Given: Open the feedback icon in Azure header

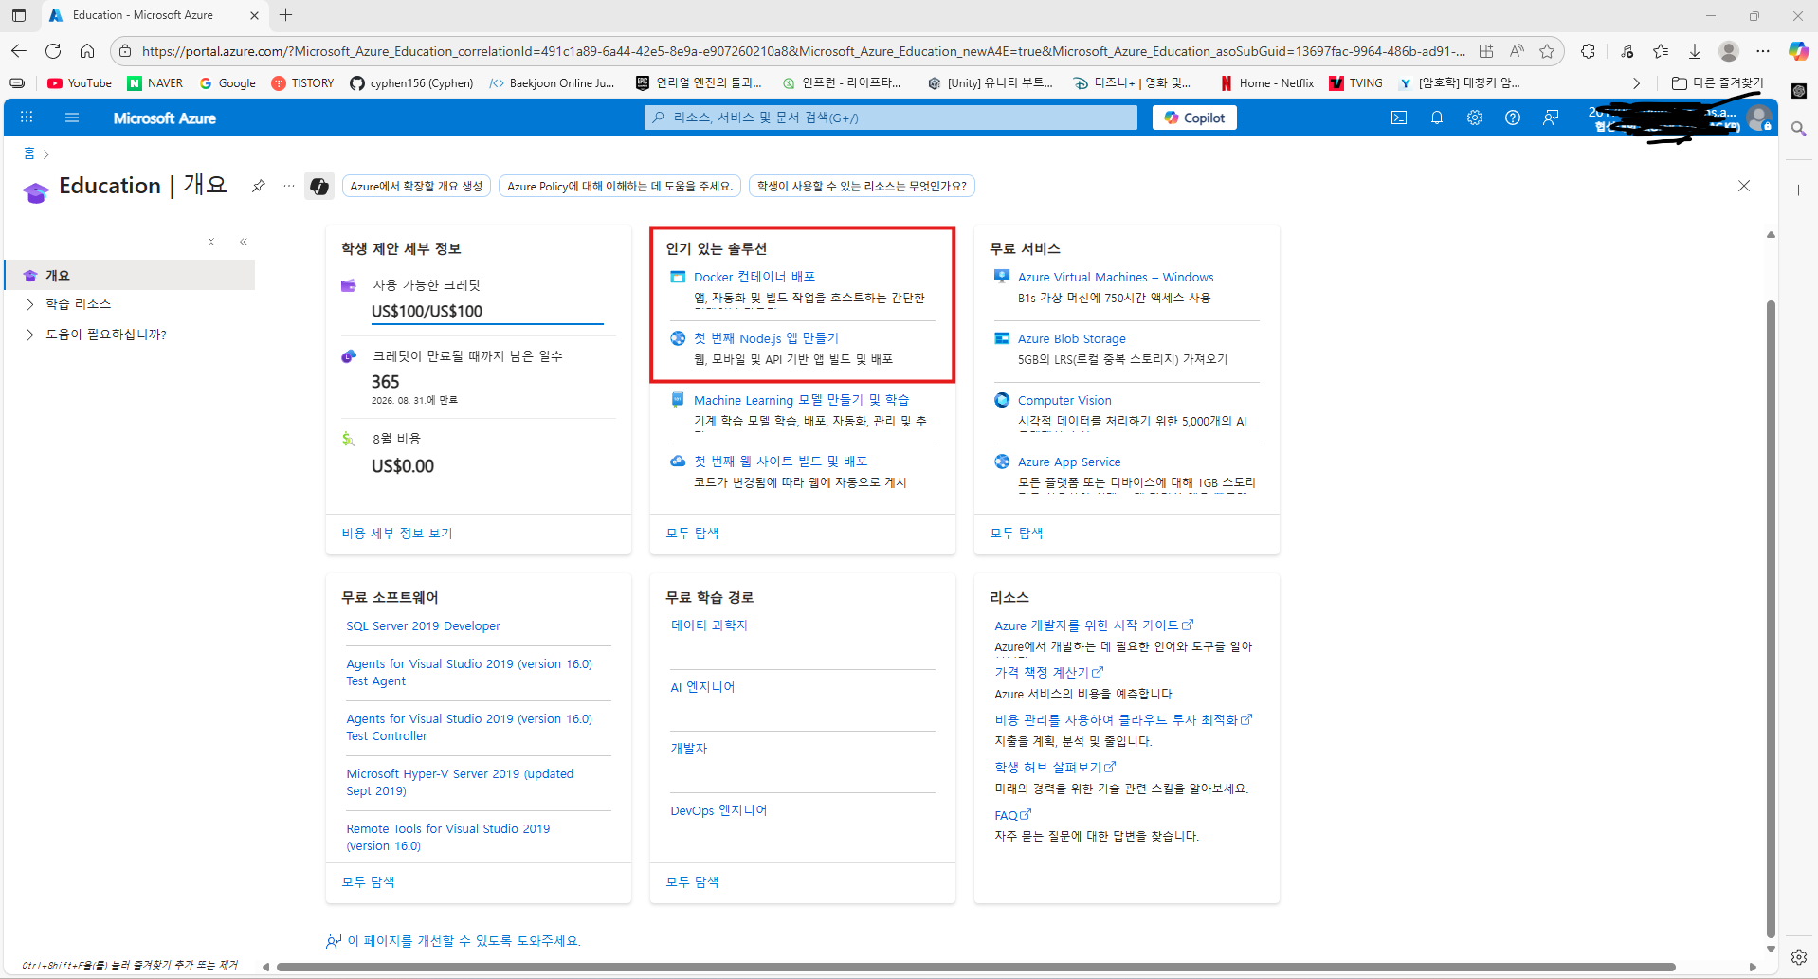Looking at the screenshot, I should pos(1551,118).
